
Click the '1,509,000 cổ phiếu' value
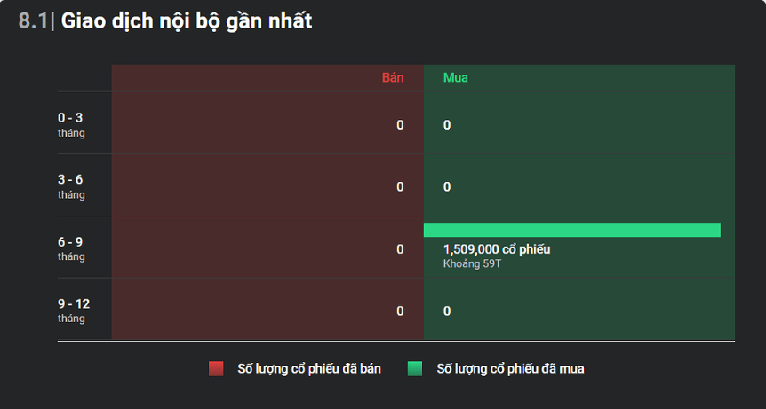pyautogui.click(x=497, y=249)
